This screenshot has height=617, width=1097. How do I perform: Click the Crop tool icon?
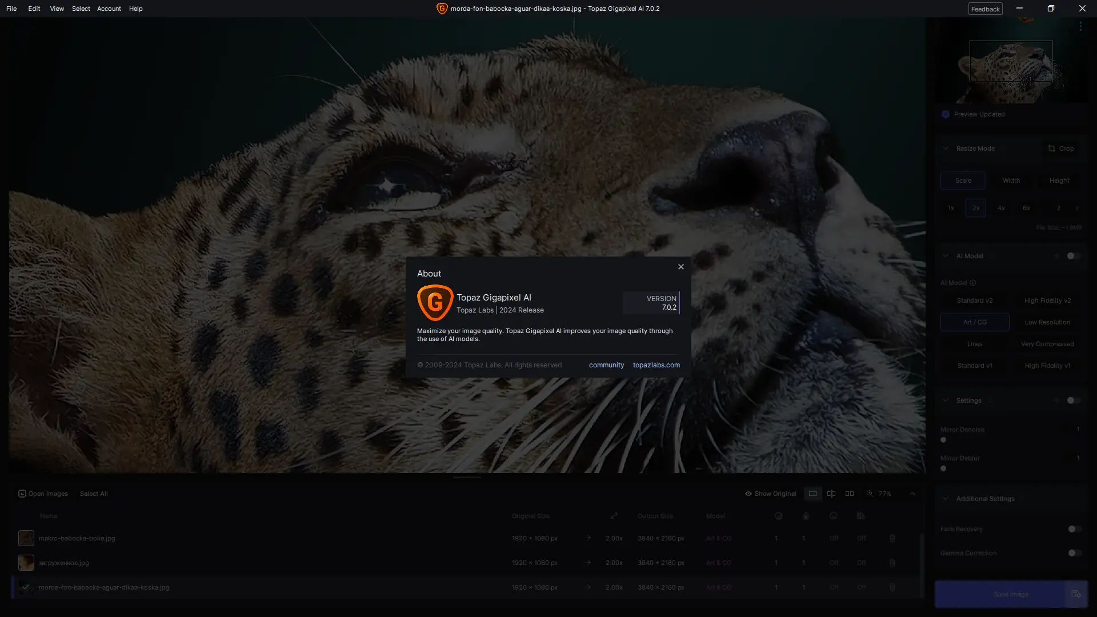point(1051,149)
